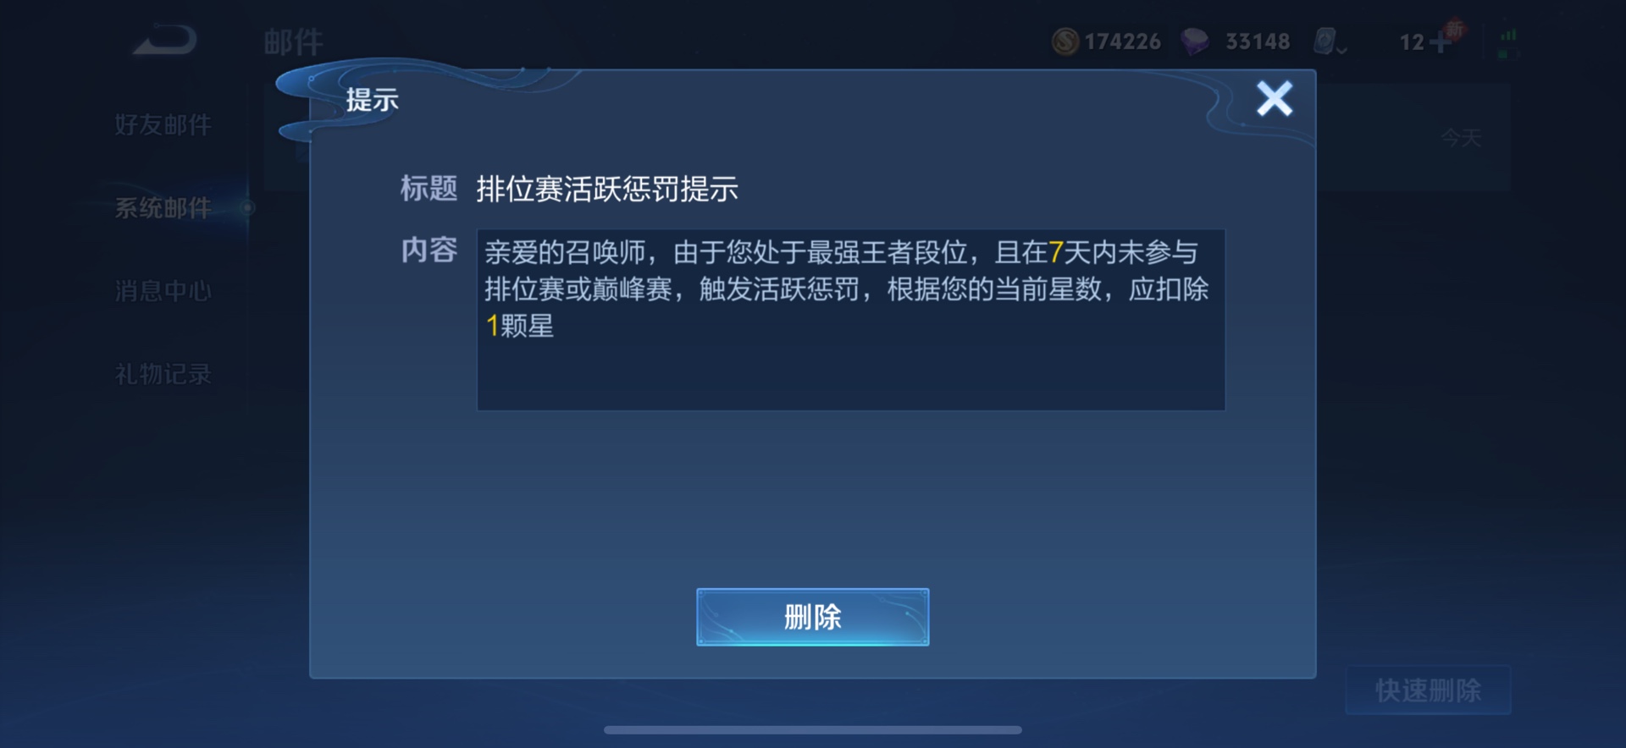The height and width of the screenshot is (748, 1626).
Task: Tap the bottom home indicator bar
Action: coord(812,729)
